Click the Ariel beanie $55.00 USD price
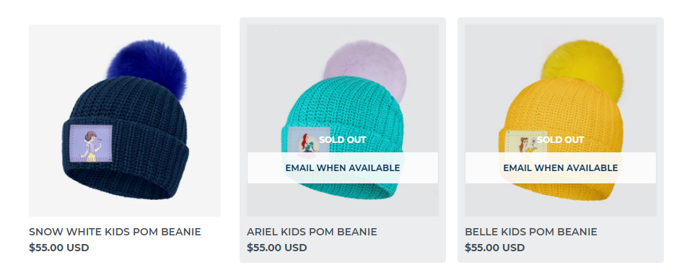Viewport: 674px width, 270px height. [277, 248]
